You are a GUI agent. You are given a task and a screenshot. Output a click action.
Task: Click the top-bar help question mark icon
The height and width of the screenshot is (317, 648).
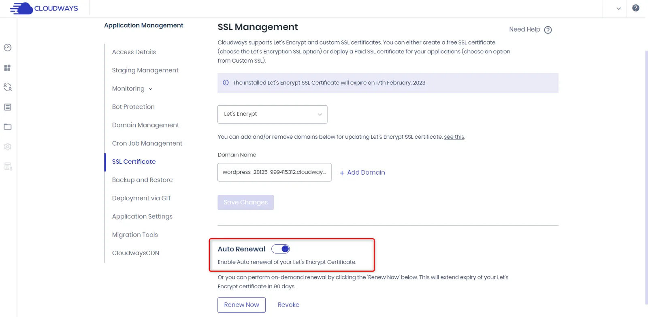pyautogui.click(x=636, y=8)
